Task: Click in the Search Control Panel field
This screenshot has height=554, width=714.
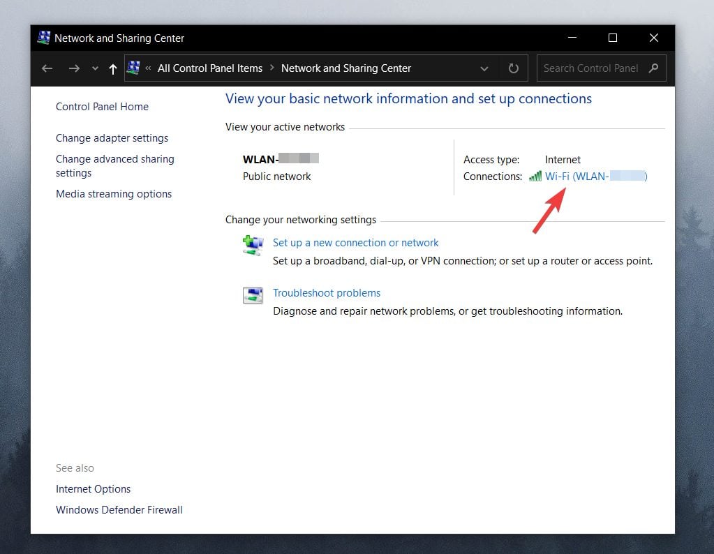Action: 591,68
